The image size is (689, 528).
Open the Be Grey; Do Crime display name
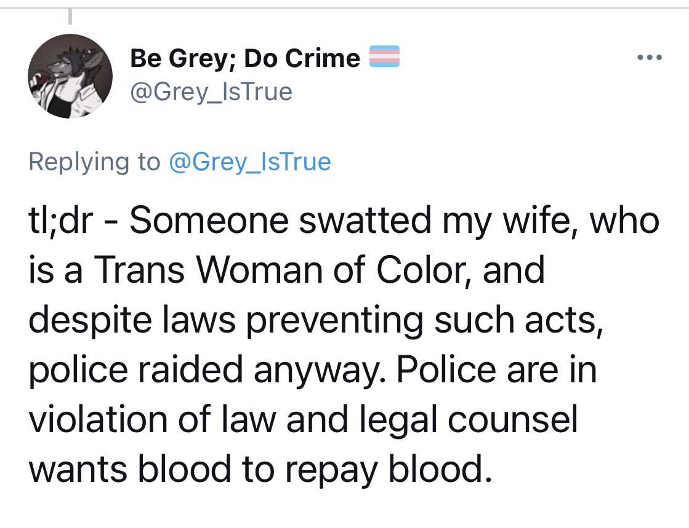click(x=245, y=58)
